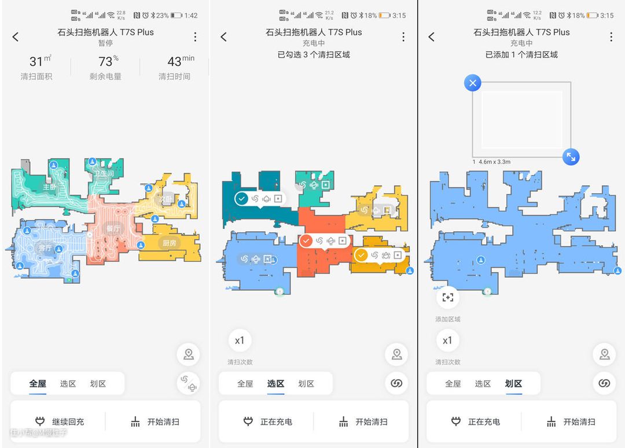Image resolution: width=625 pixels, height=448 pixels.
Task: Open three-dot menu on left screen
Action: click(196, 37)
